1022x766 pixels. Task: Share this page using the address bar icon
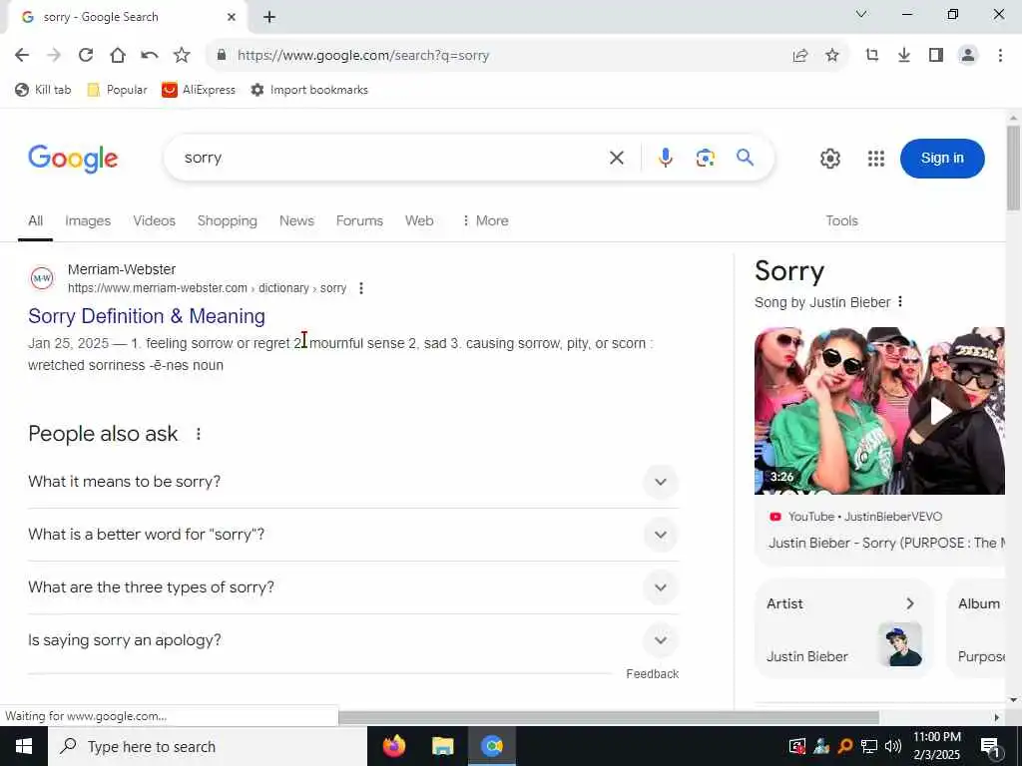click(x=799, y=56)
